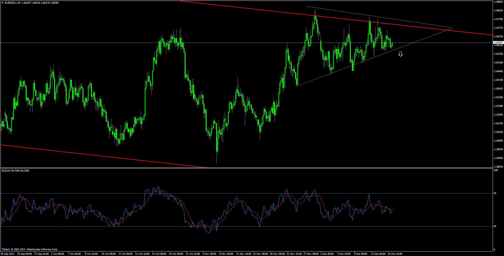Screen dimensions: 504x256
Task: Click the 17 Oct 00:00 time label
Action: pos(125,254)
